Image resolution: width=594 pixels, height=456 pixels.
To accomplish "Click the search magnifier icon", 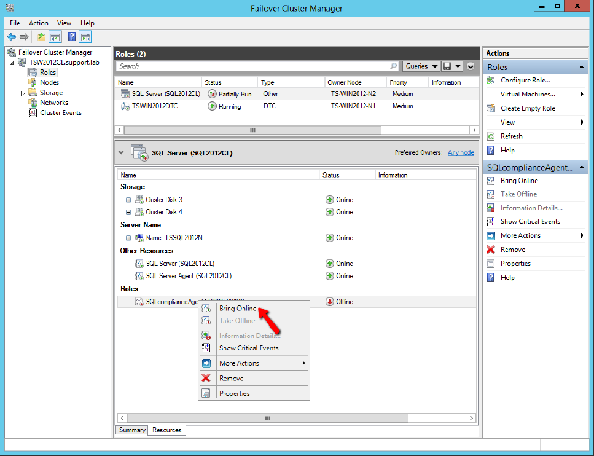I will (x=394, y=66).
